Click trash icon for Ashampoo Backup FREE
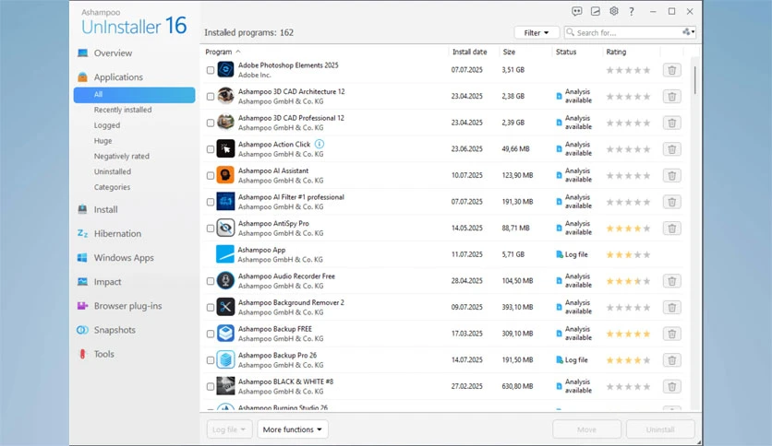 671,334
